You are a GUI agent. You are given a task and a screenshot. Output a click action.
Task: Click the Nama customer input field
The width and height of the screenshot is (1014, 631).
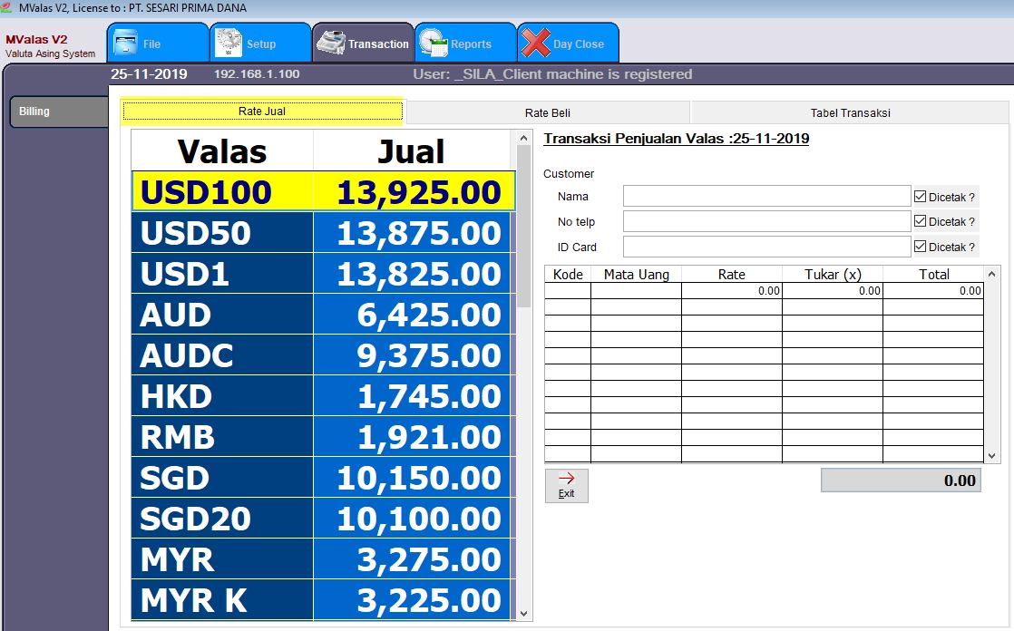pyautogui.click(x=766, y=197)
